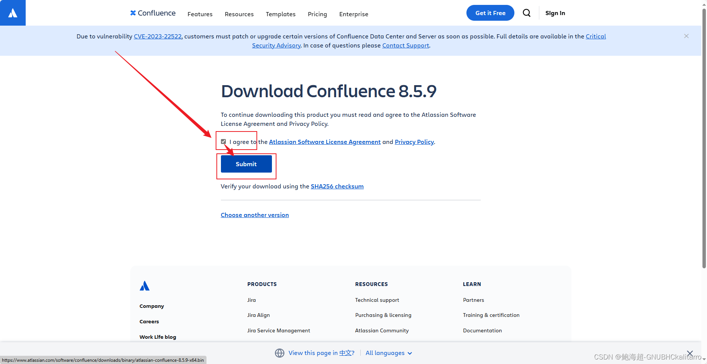Open the Documentation link
This screenshot has height=364, width=707.
pyautogui.click(x=482, y=330)
